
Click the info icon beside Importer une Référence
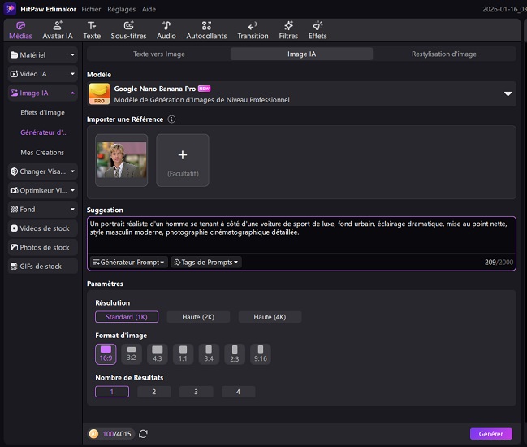[171, 119]
